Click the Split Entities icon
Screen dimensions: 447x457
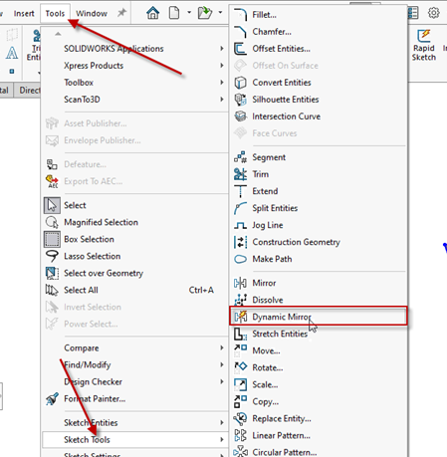click(x=240, y=208)
